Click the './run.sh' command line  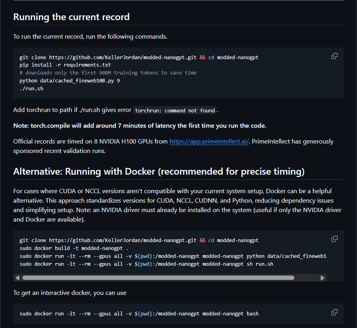(31, 89)
